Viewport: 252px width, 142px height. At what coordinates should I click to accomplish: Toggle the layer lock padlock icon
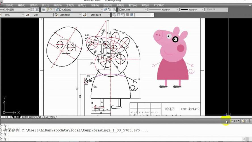(57, 10)
